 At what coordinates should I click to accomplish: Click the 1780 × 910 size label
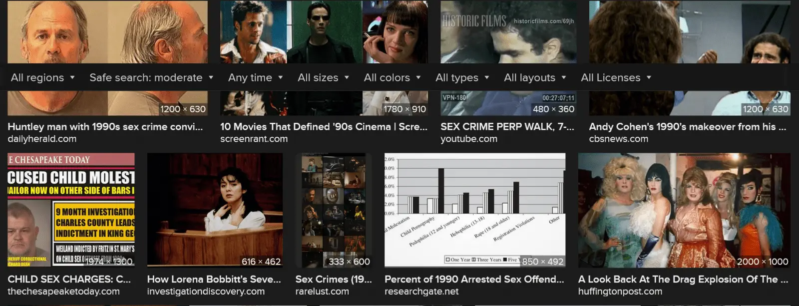click(405, 109)
